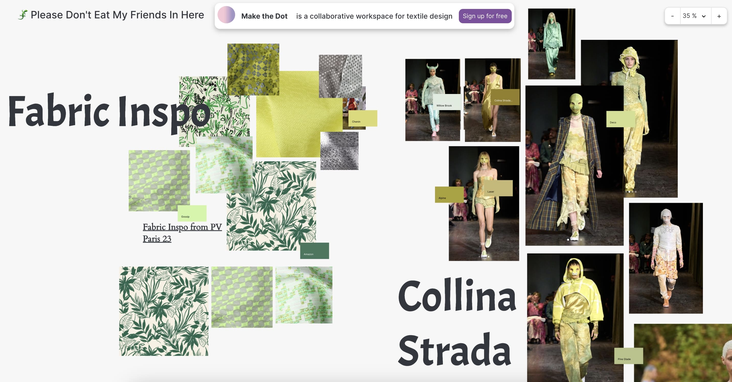Select the Chenin yellow swatch
This screenshot has width=732, height=382.
[x=363, y=118]
